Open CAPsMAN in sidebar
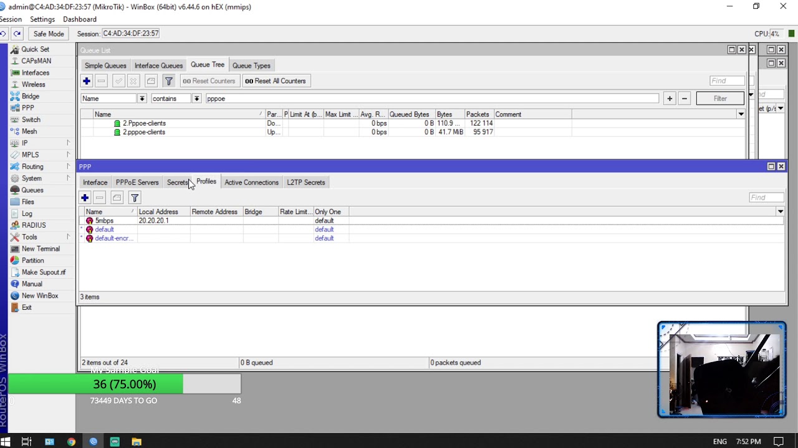The width and height of the screenshot is (798, 448). click(36, 61)
